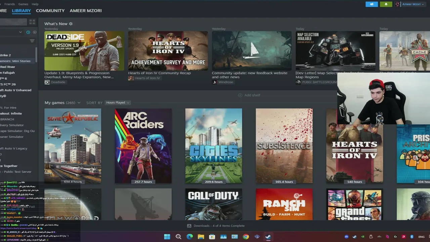This screenshot has height=242, width=430.
Task: Open the Games menu
Action: pos(23,4)
